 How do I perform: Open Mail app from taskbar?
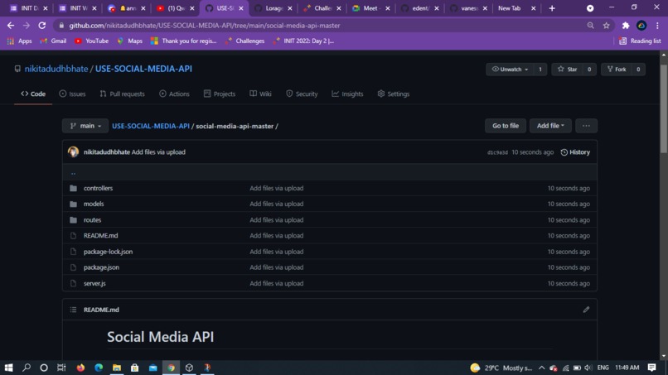tap(153, 368)
